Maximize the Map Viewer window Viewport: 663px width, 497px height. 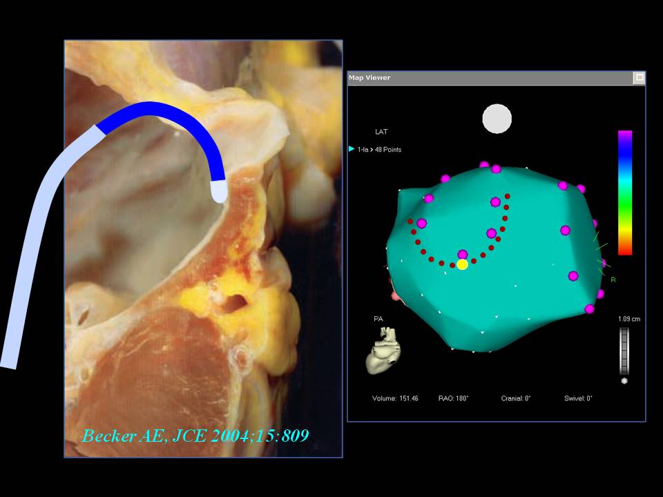pyautogui.click(x=639, y=78)
